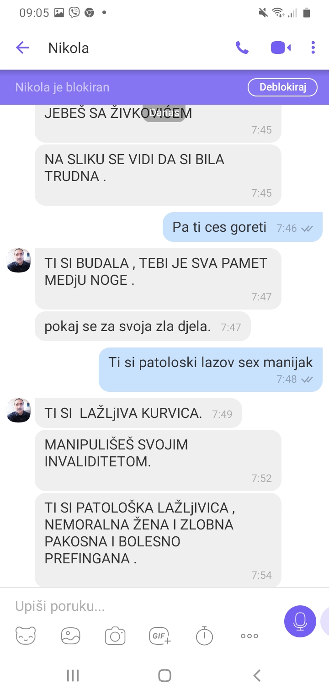Open the gallery picture icon

point(70,636)
